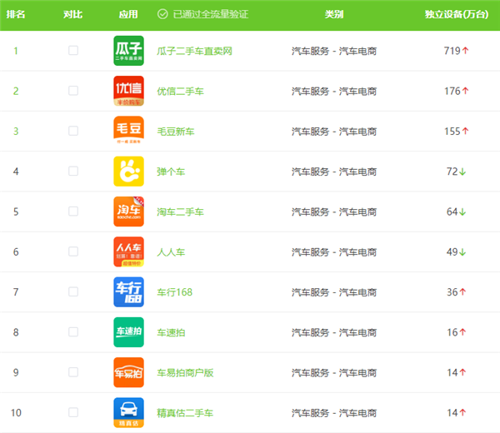Open the 人人车 link
The height and width of the screenshot is (433, 500).
pos(171,252)
